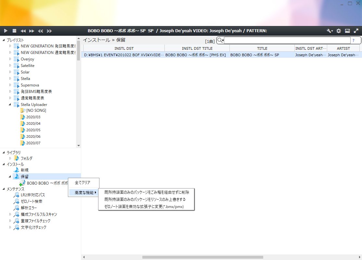The height and width of the screenshot is (260, 362).
Task: Select the 2020/03 folder icon
Action: pos(23,117)
